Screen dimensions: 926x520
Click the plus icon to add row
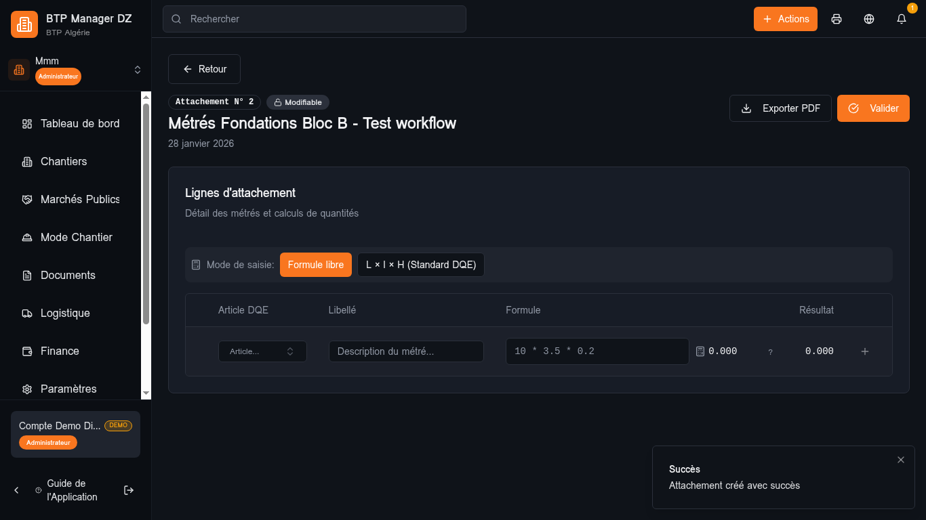[865, 351]
